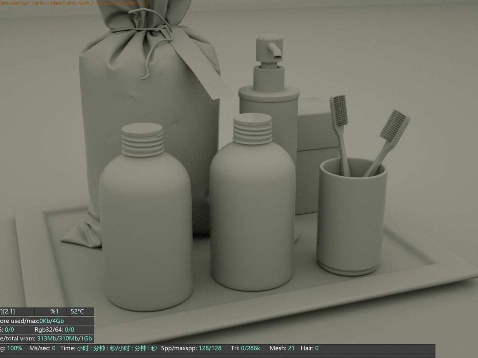Viewport: 478px width, 358px height.
Task: Click the Mesh: 21 status entry in bottom bar
Action: (x=282, y=348)
